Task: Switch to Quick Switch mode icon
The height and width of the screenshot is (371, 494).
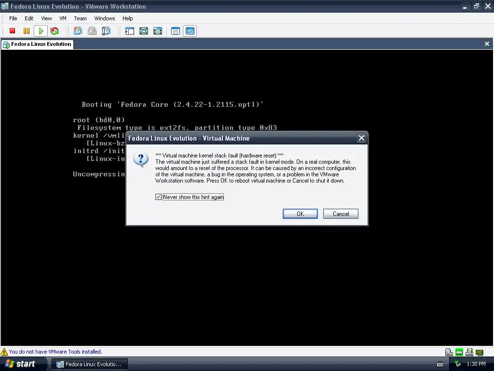Action: tap(144, 31)
